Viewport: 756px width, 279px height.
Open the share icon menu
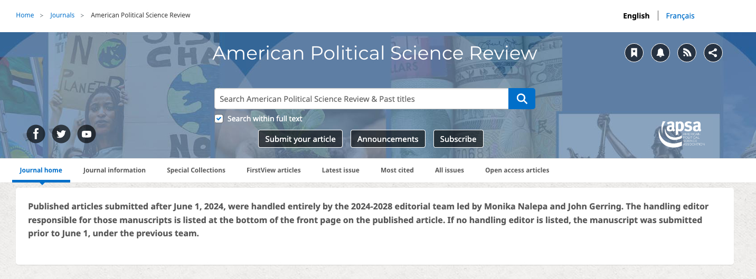coord(713,53)
